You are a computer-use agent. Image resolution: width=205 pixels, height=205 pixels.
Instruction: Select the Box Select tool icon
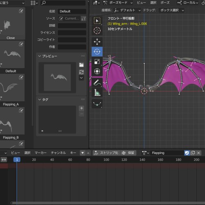click(97, 21)
